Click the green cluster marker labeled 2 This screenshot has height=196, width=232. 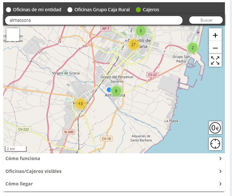pos(192,48)
